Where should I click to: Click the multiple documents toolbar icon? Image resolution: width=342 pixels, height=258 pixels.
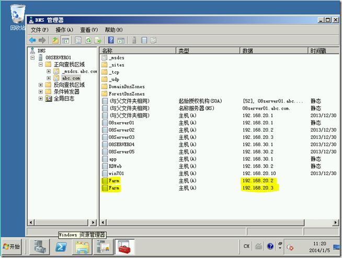(154, 40)
